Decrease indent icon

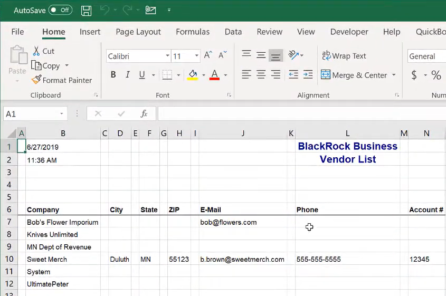pyautogui.click(x=293, y=75)
